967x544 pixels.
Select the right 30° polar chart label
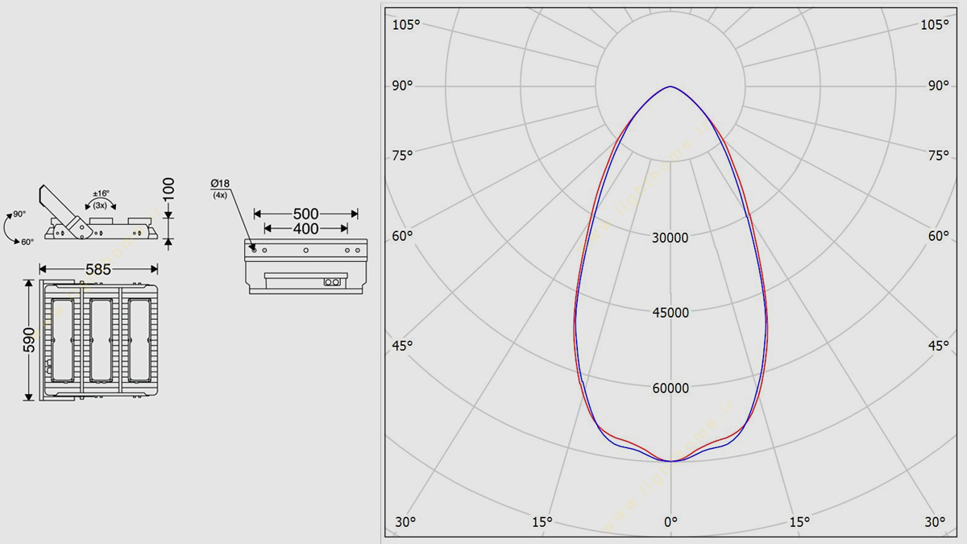coord(935,522)
